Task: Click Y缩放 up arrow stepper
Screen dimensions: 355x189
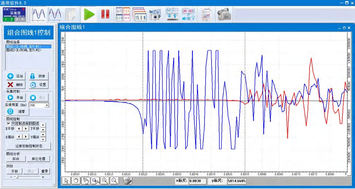Action: coord(43,135)
